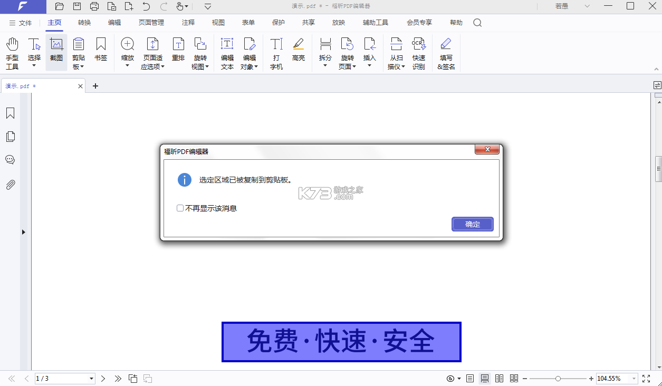The image size is (662, 386).
Task: Click the zoom out minus button
Action: tap(525, 379)
